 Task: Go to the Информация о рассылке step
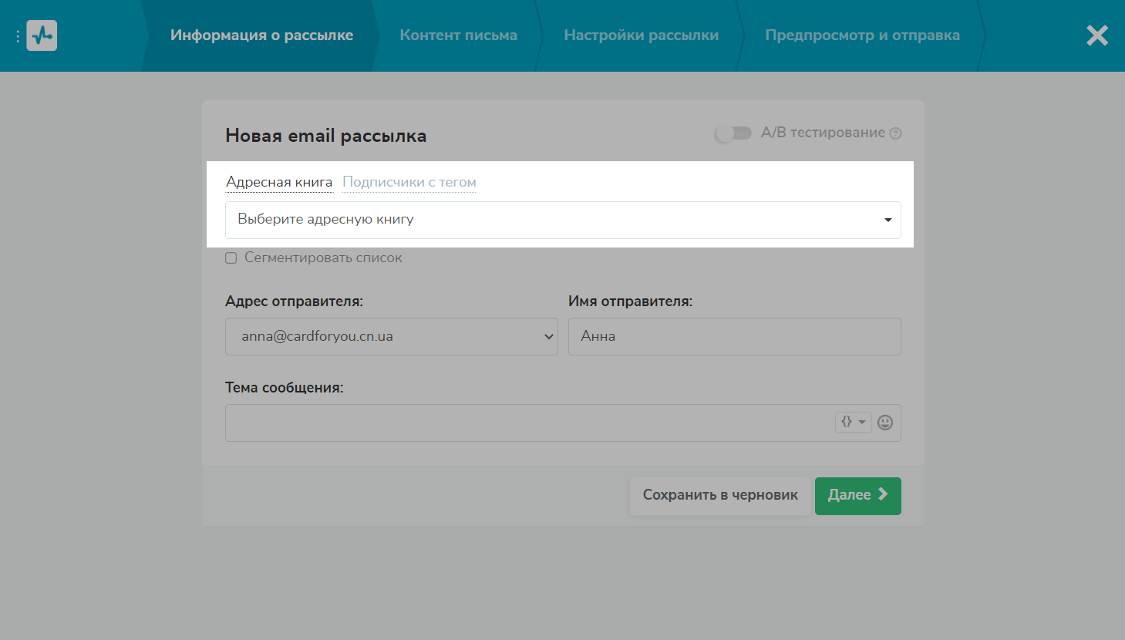click(261, 35)
